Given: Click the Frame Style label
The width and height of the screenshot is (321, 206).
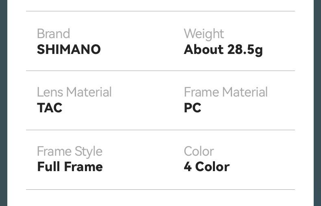Looking at the screenshot, I should (69, 151).
